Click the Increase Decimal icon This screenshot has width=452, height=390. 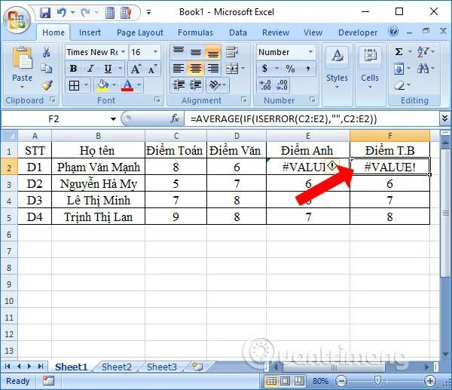point(265,85)
